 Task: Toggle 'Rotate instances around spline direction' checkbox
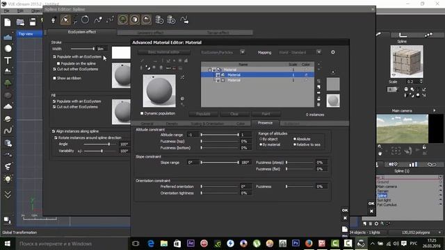coord(56,137)
